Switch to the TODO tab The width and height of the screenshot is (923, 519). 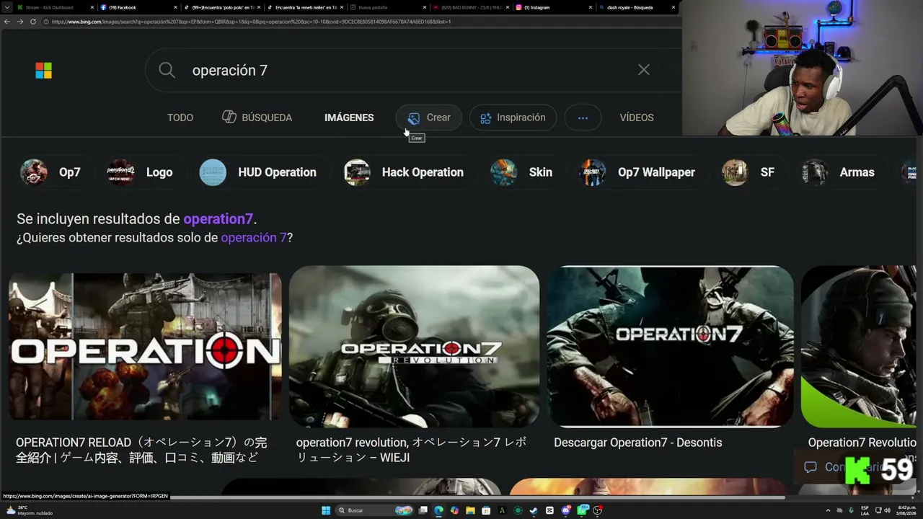click(x=180, y=117)
